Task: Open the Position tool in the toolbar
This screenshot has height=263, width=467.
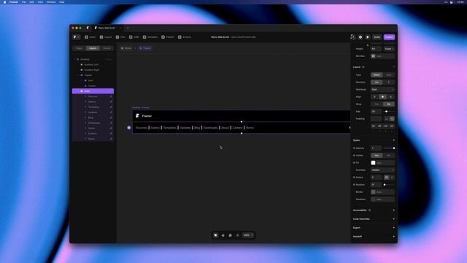Action: point(168,37)
